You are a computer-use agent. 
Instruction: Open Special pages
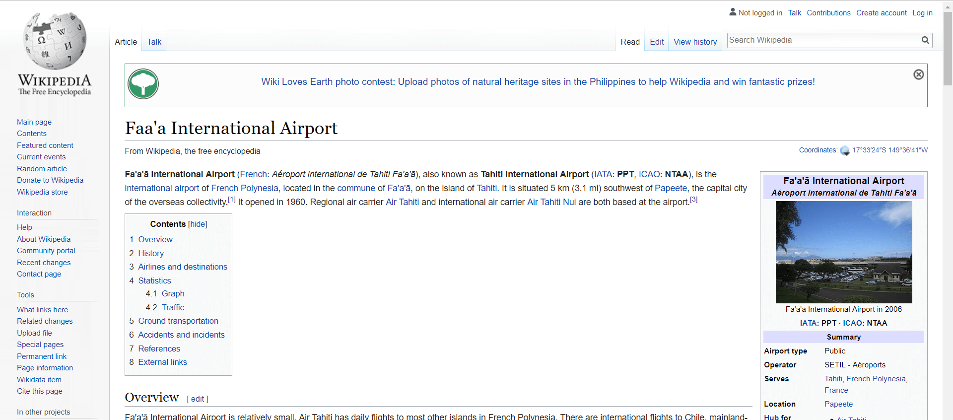click(x=40, y=345)
